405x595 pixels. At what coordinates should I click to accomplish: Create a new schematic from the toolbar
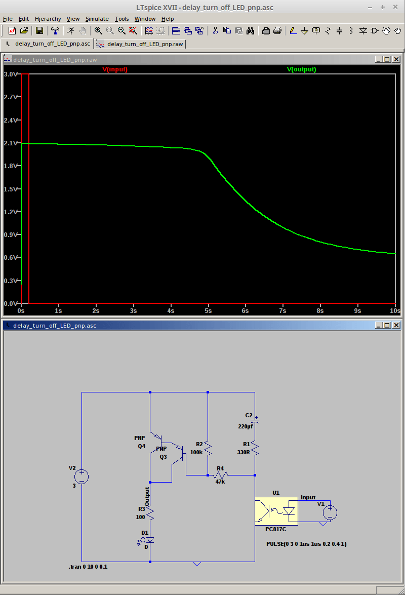12,31
